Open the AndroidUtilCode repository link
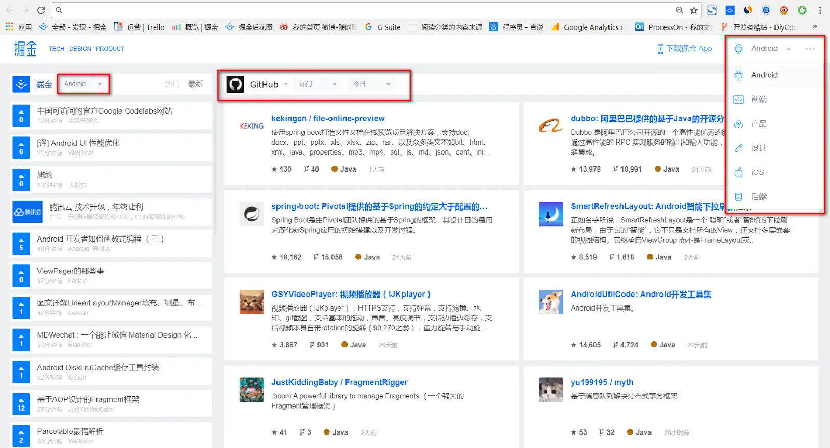 click(641, 295)
